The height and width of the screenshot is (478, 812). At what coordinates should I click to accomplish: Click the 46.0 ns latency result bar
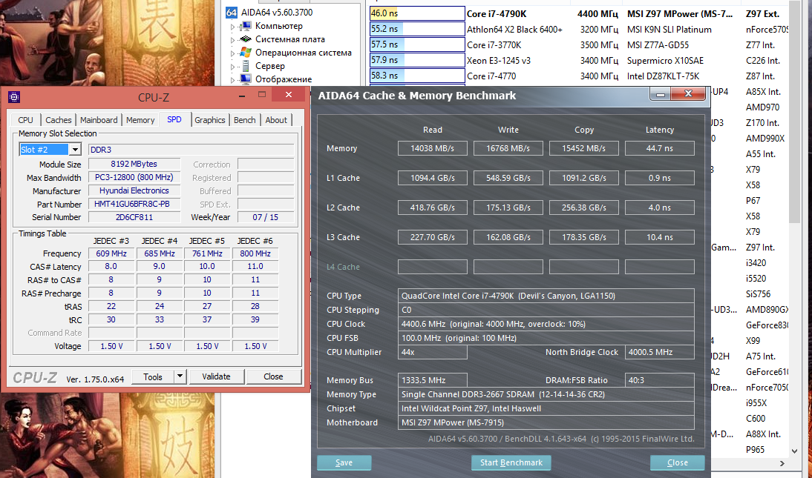pos(417,14)
